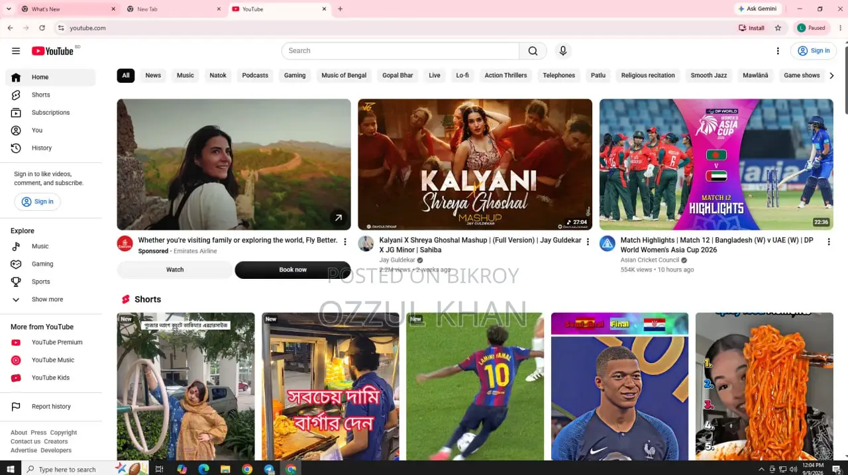This screenshot has width=848, height=475.
Task: Click Watch button on Emirates ad
Action: coord(175,270)
